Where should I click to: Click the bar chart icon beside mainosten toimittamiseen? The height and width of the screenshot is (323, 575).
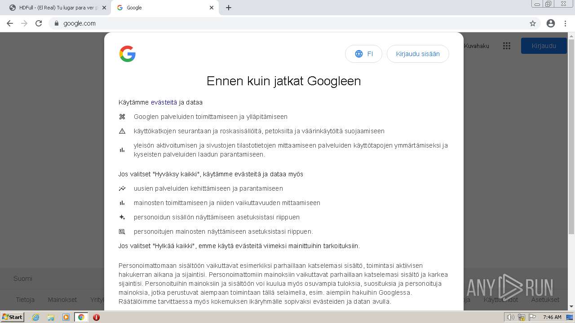[x=122, y=203]
